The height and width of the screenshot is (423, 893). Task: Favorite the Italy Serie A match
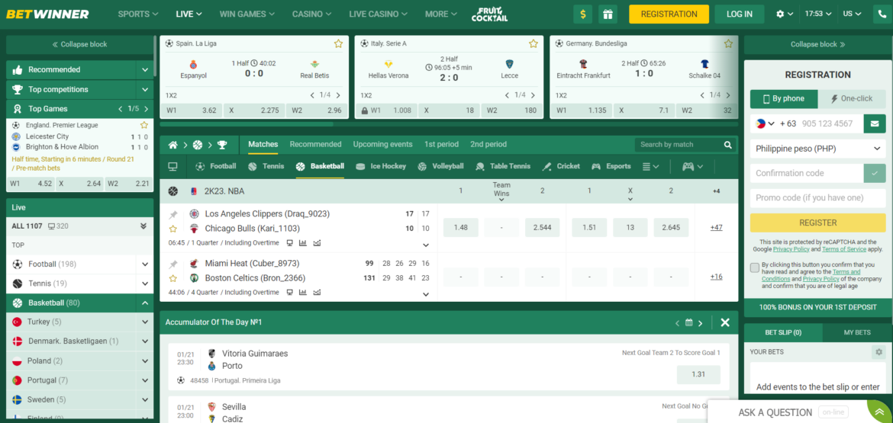point(533,43)
